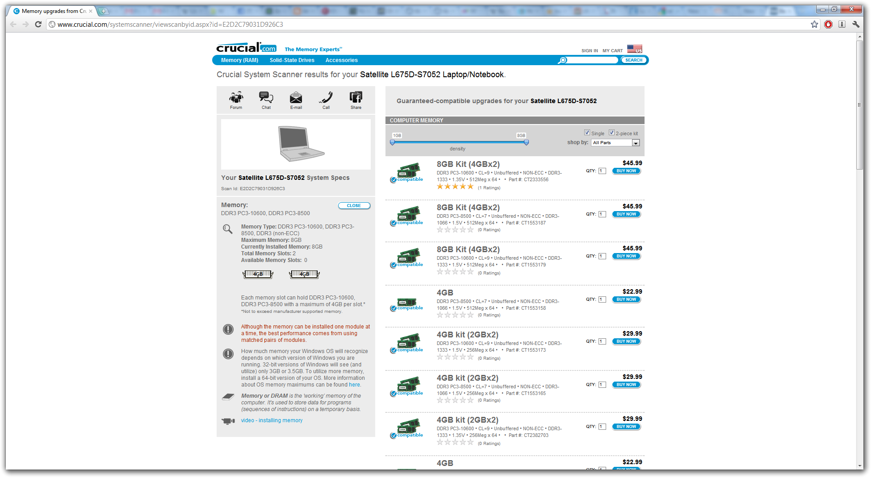Viewport: 871px width, 478px height.
Task: Click the Crucial.com logo
Action: [x=247, y=47]
